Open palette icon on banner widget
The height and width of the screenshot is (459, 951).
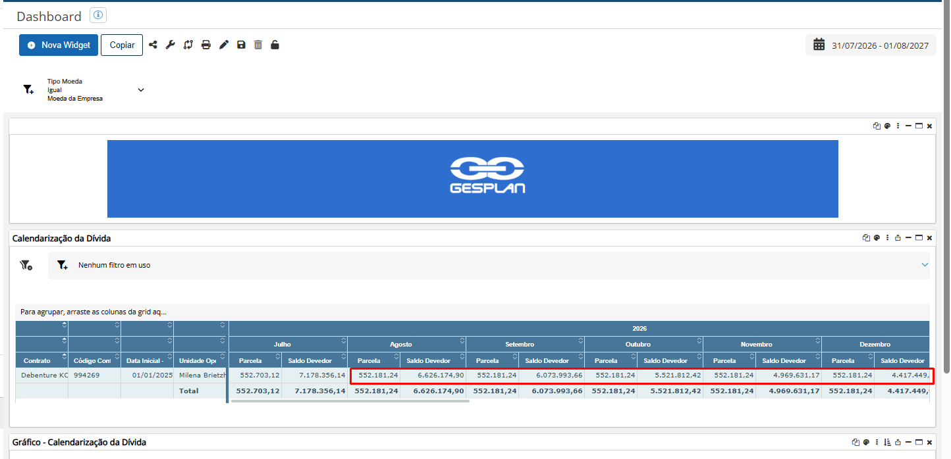[887, 126]
